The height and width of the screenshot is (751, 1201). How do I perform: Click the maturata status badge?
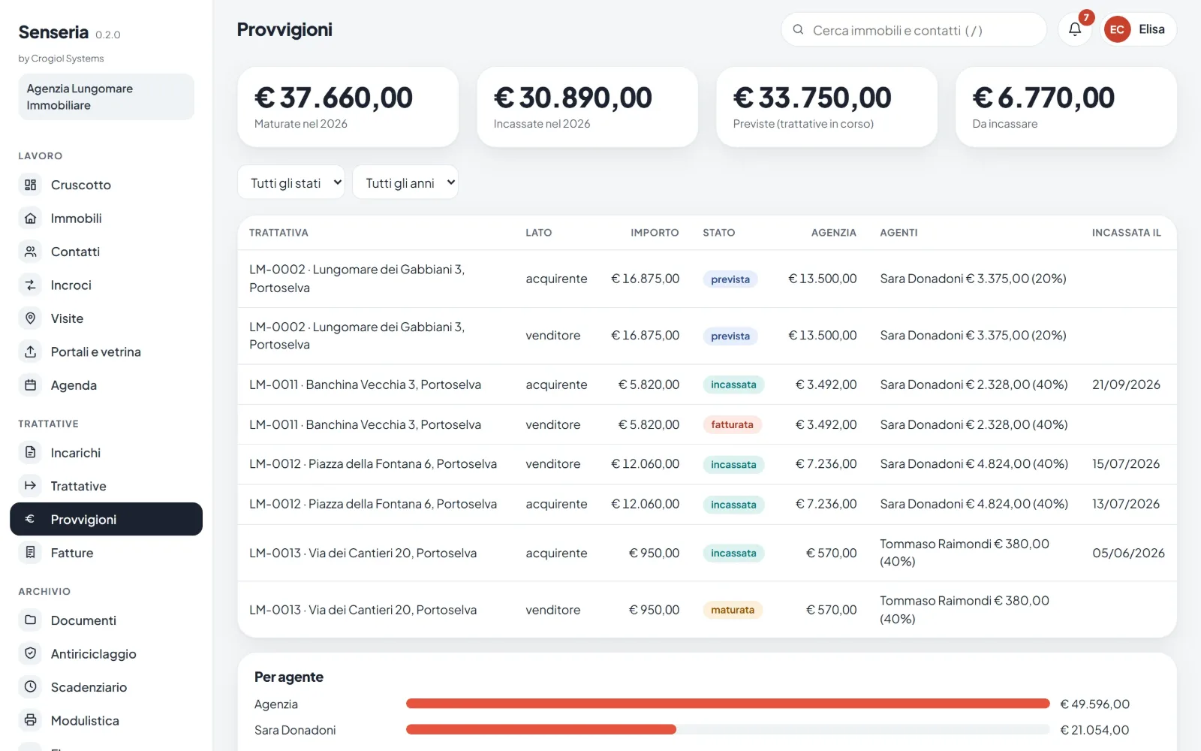(x=733, y=610)
